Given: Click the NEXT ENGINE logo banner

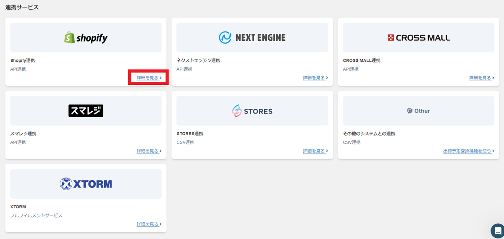Looking at the screenshot, I should click(x=252, y=38).
